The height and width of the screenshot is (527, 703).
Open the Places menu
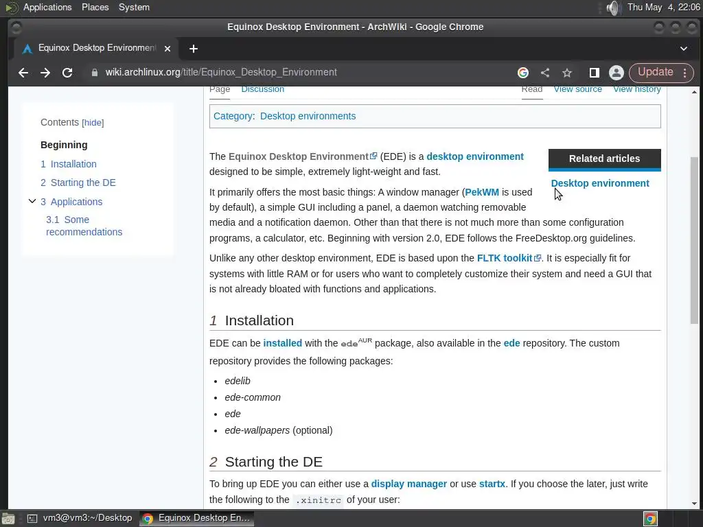click(x=95, y=7)
